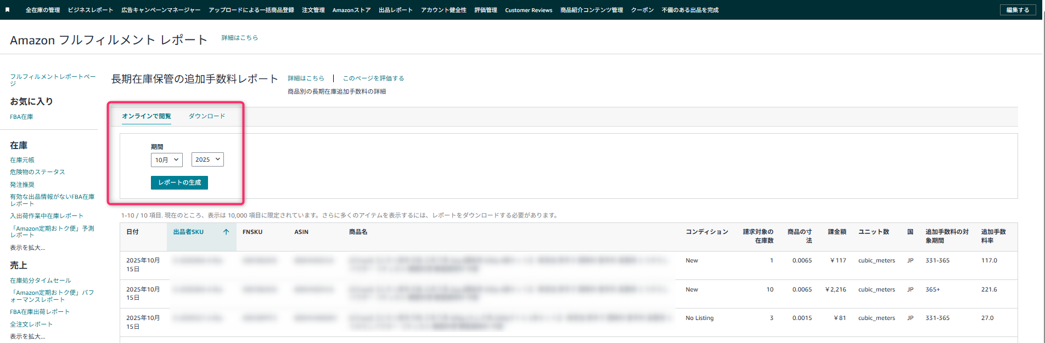Viewport: 1045px width, 343px height.
Task: Open ビジネスレポート in the top menu
Action: [91, 10]
